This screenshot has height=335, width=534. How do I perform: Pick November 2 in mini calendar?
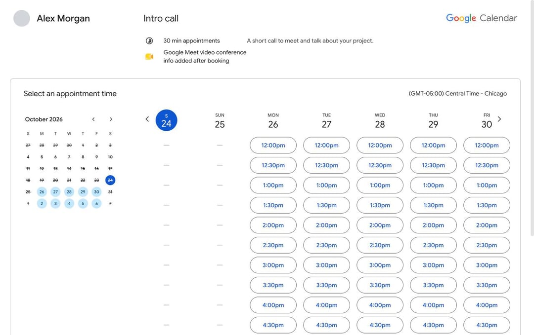pos(42,203)
